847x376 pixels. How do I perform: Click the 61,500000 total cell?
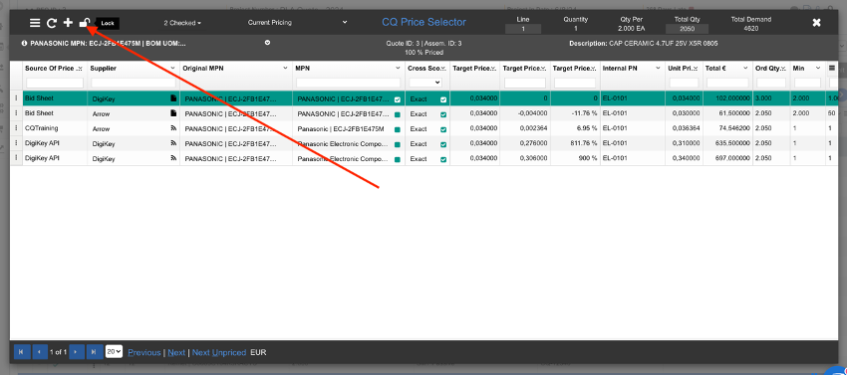728,113
